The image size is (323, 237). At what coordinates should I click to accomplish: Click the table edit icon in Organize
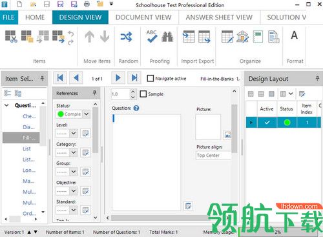coord(227,37)
